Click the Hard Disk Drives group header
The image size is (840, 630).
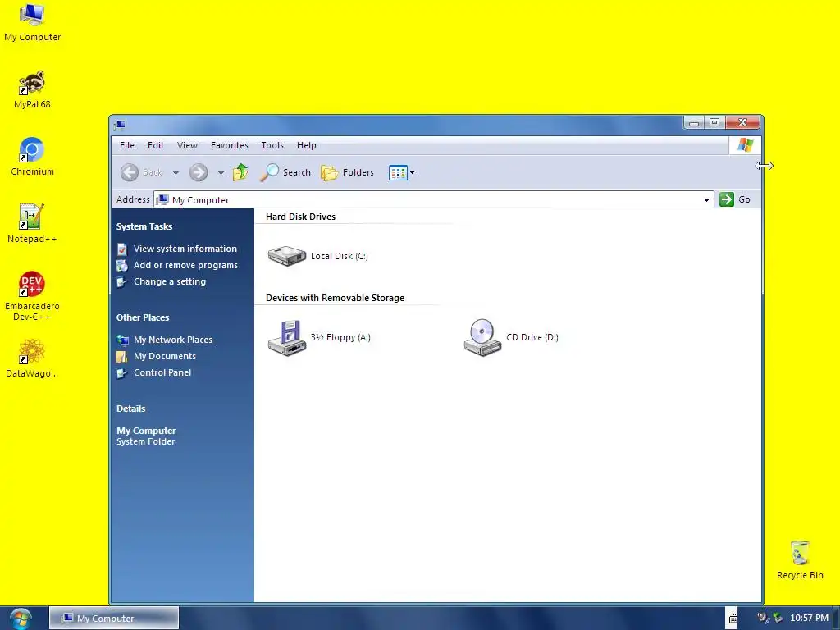300,217
